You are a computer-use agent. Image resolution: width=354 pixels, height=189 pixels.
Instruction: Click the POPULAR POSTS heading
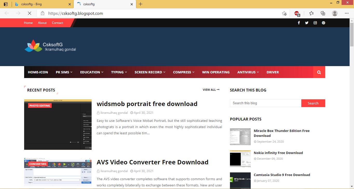click(246, 119)
